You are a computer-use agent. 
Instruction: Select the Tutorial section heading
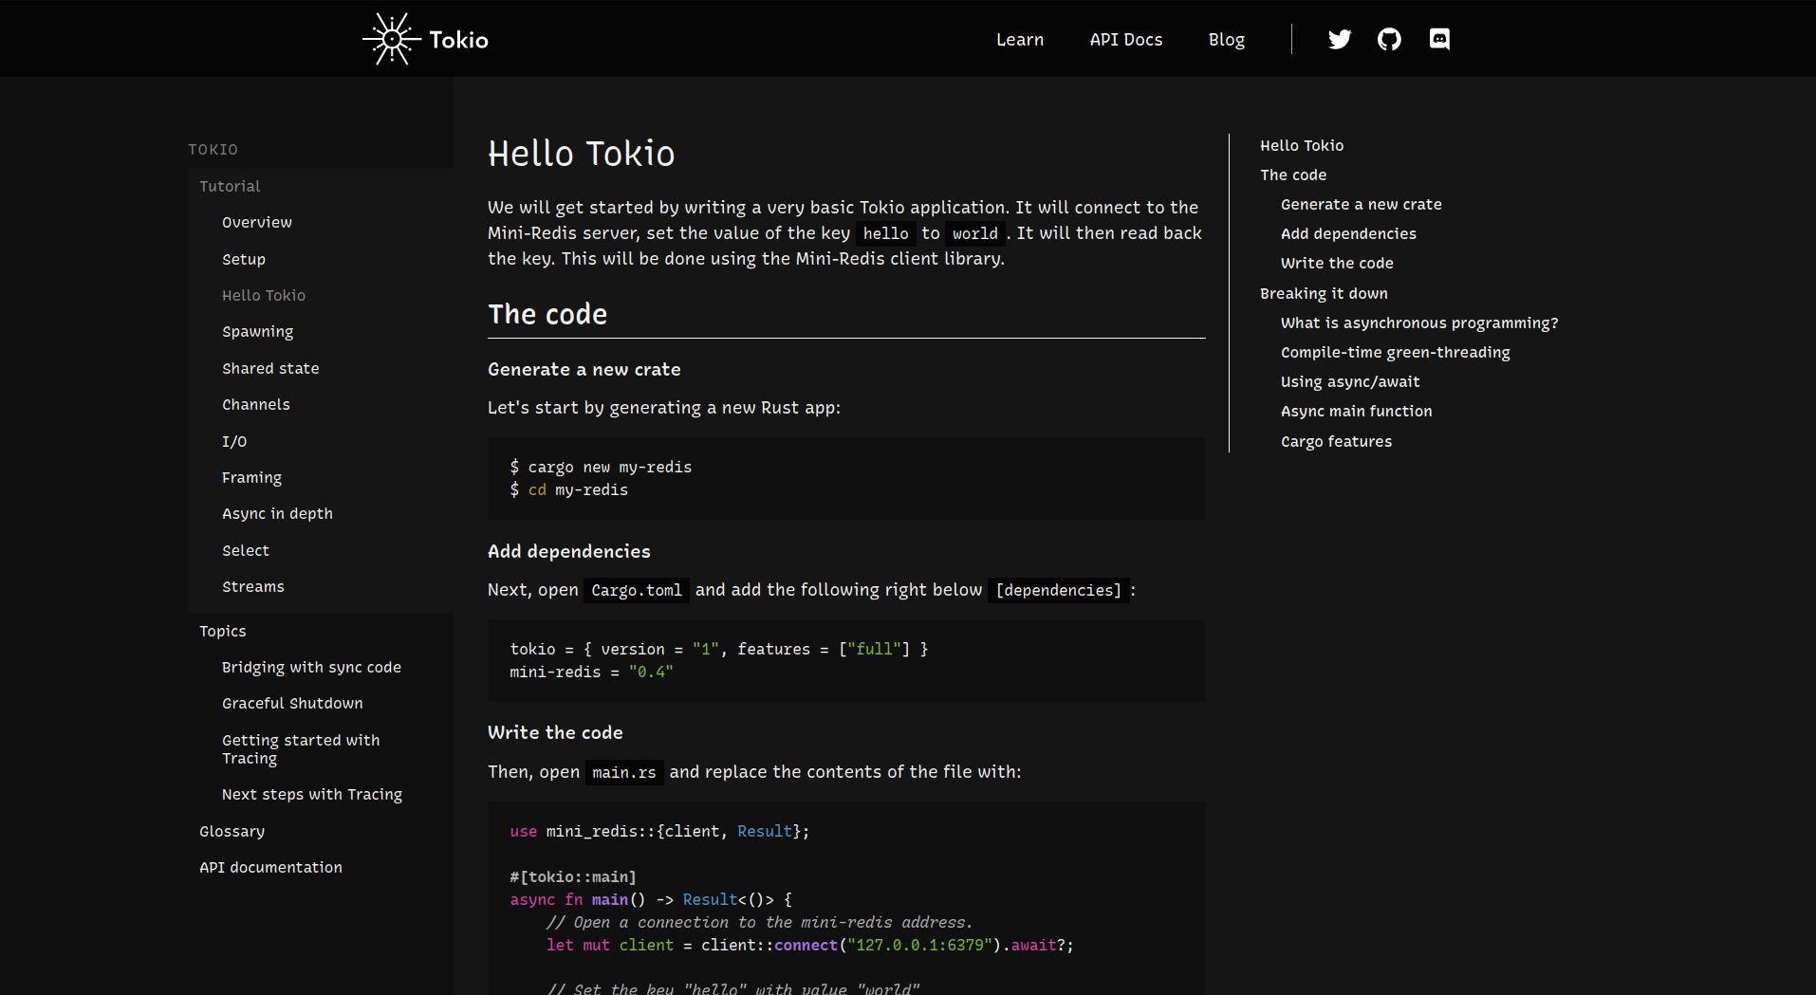(x=230, y=186)
